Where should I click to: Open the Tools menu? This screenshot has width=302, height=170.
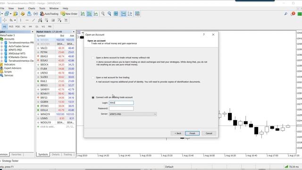pos(42,8)
